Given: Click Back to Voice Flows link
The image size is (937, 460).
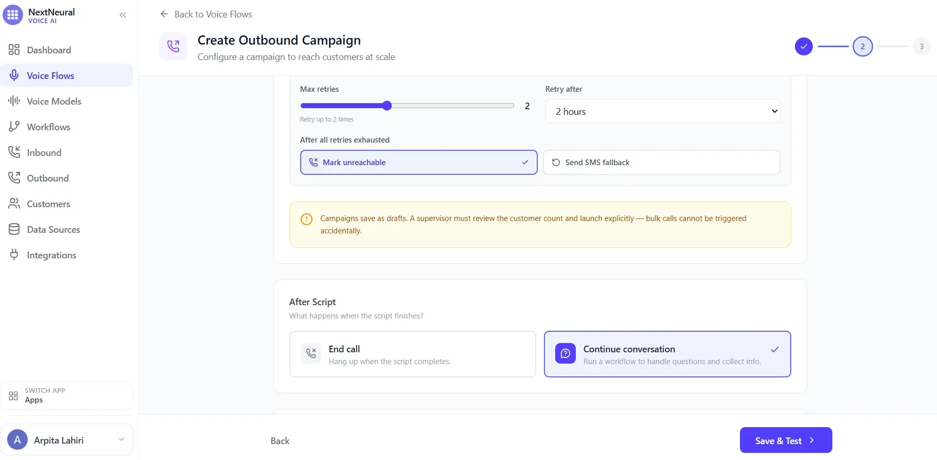Looking at the screenshot, I should pyautogui.click(x=206, y=14).
